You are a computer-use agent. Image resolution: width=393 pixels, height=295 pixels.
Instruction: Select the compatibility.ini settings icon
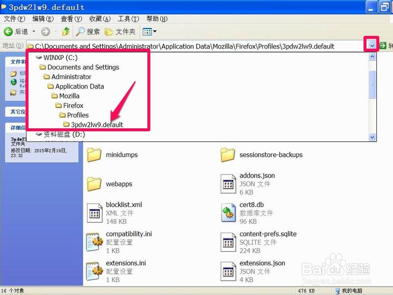pyautogui.click(x=94, y=242)
